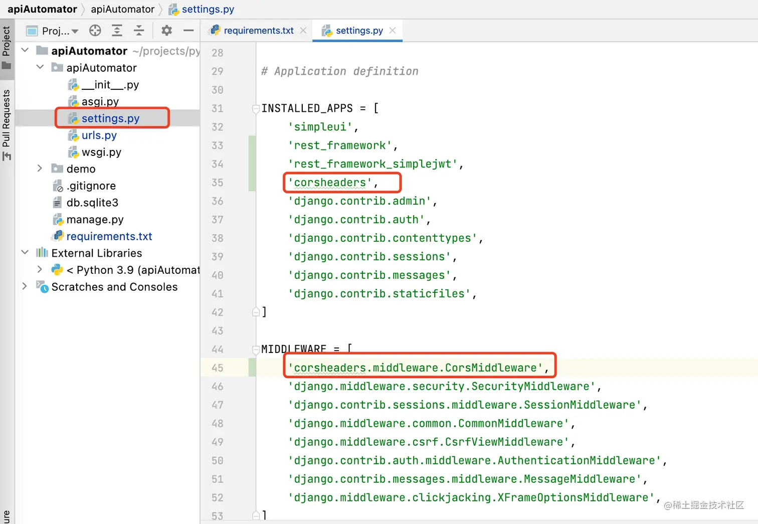This screenshot has width=758, height=524.
Task: Click line number 35 in the gutter
Action: 217,183
